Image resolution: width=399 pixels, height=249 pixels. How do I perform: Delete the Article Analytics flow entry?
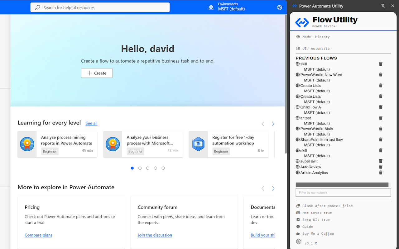[x=381, y=173]
